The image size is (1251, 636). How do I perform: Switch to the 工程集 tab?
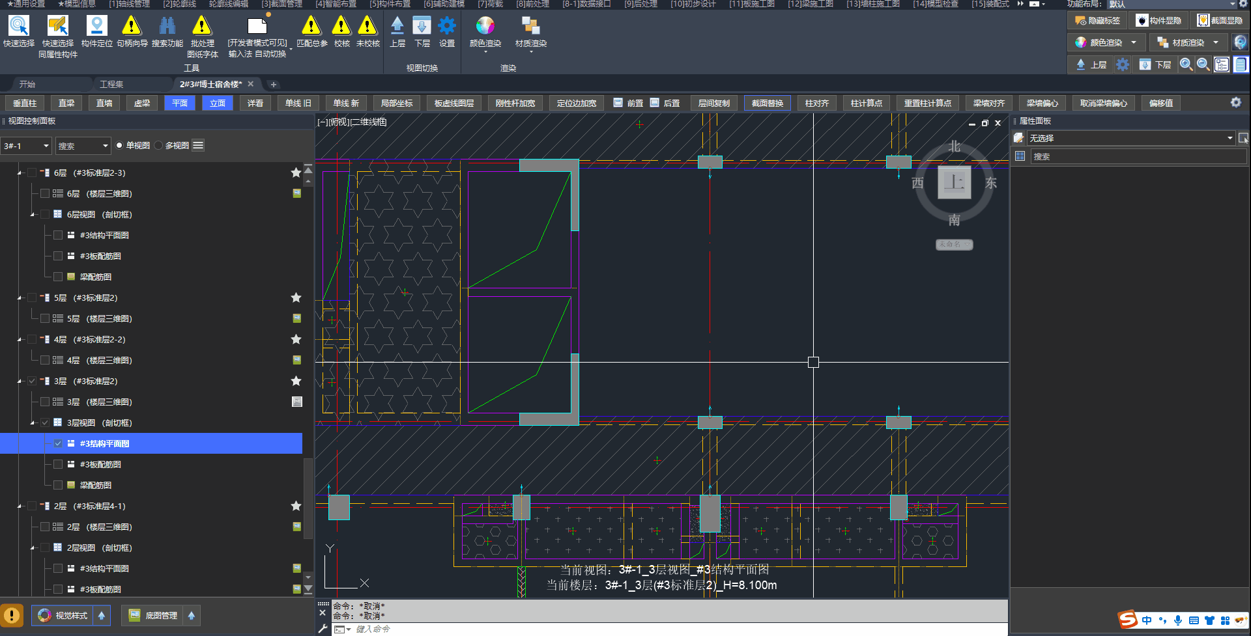click(x=111, y=84)
